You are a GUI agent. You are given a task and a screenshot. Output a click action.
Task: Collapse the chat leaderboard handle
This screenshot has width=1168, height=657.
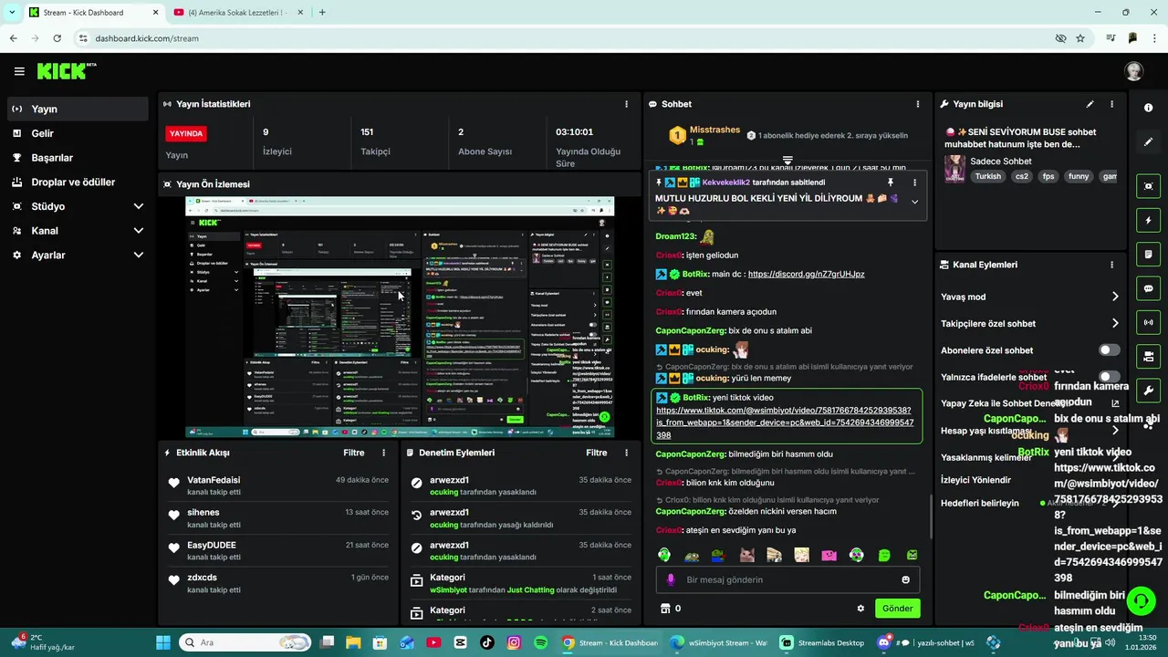click(x=787, y=160)
